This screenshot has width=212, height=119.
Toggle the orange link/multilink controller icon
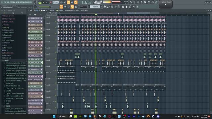click(x=72, y=7)
